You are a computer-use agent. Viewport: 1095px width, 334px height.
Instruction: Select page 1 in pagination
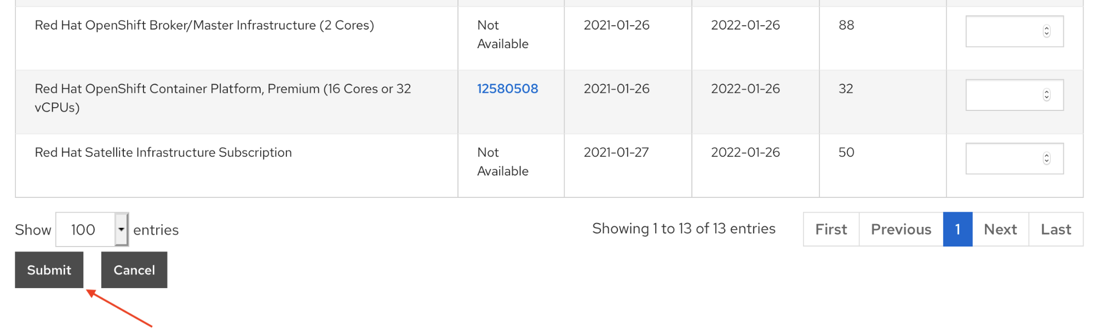(958, 230)
